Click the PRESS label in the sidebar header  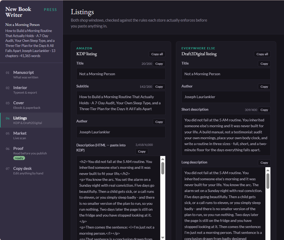pos(50,10)
